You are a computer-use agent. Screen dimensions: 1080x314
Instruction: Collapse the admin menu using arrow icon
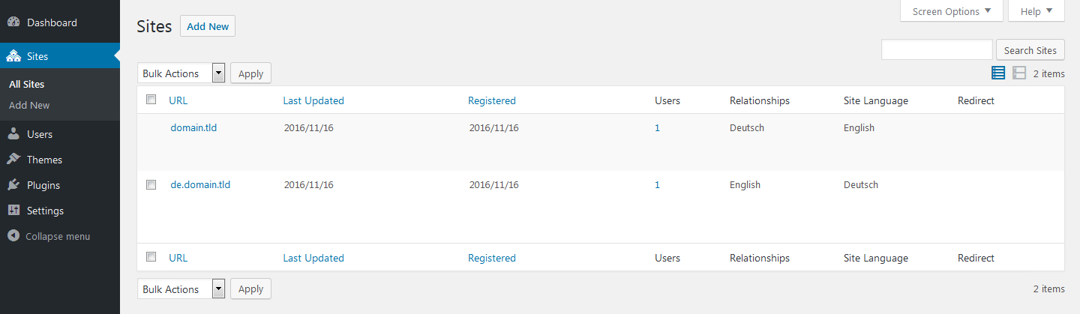tap(13, 236)
